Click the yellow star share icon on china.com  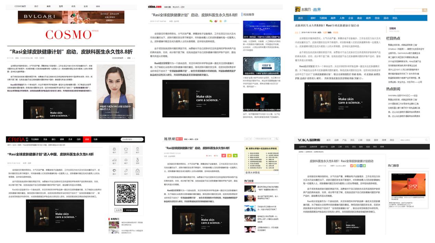[x=221, y=21]
